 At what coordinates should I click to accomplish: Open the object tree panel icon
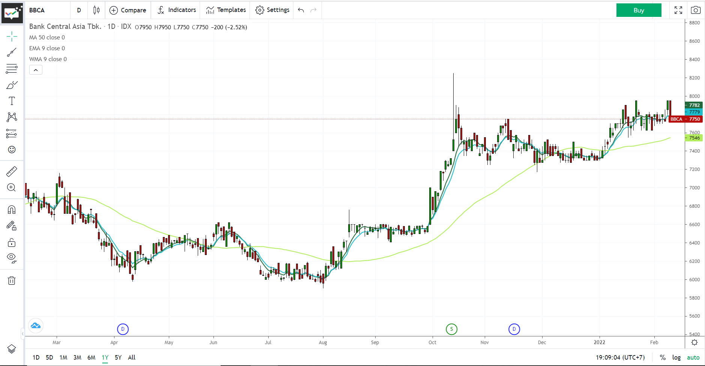12,349
